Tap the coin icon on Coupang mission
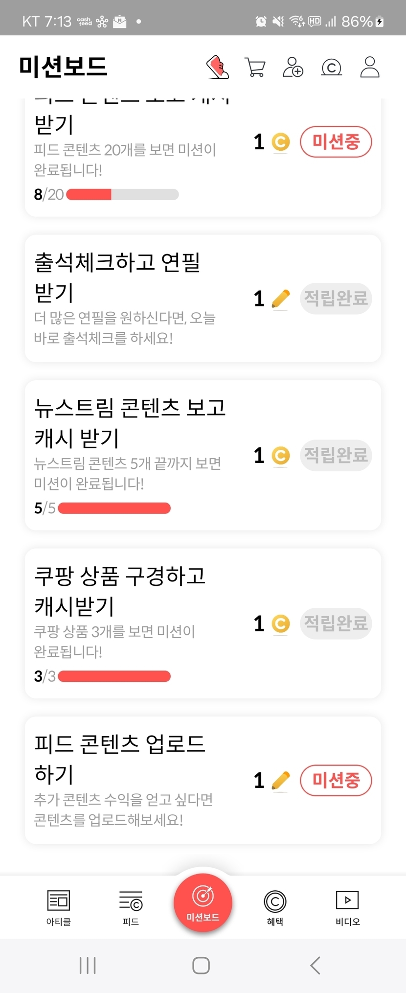The image size is (406, 993). (280, 624)
